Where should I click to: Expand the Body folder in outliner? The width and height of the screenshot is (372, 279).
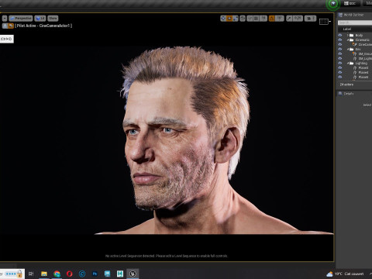pyautogui.click(x=348, y=36)
